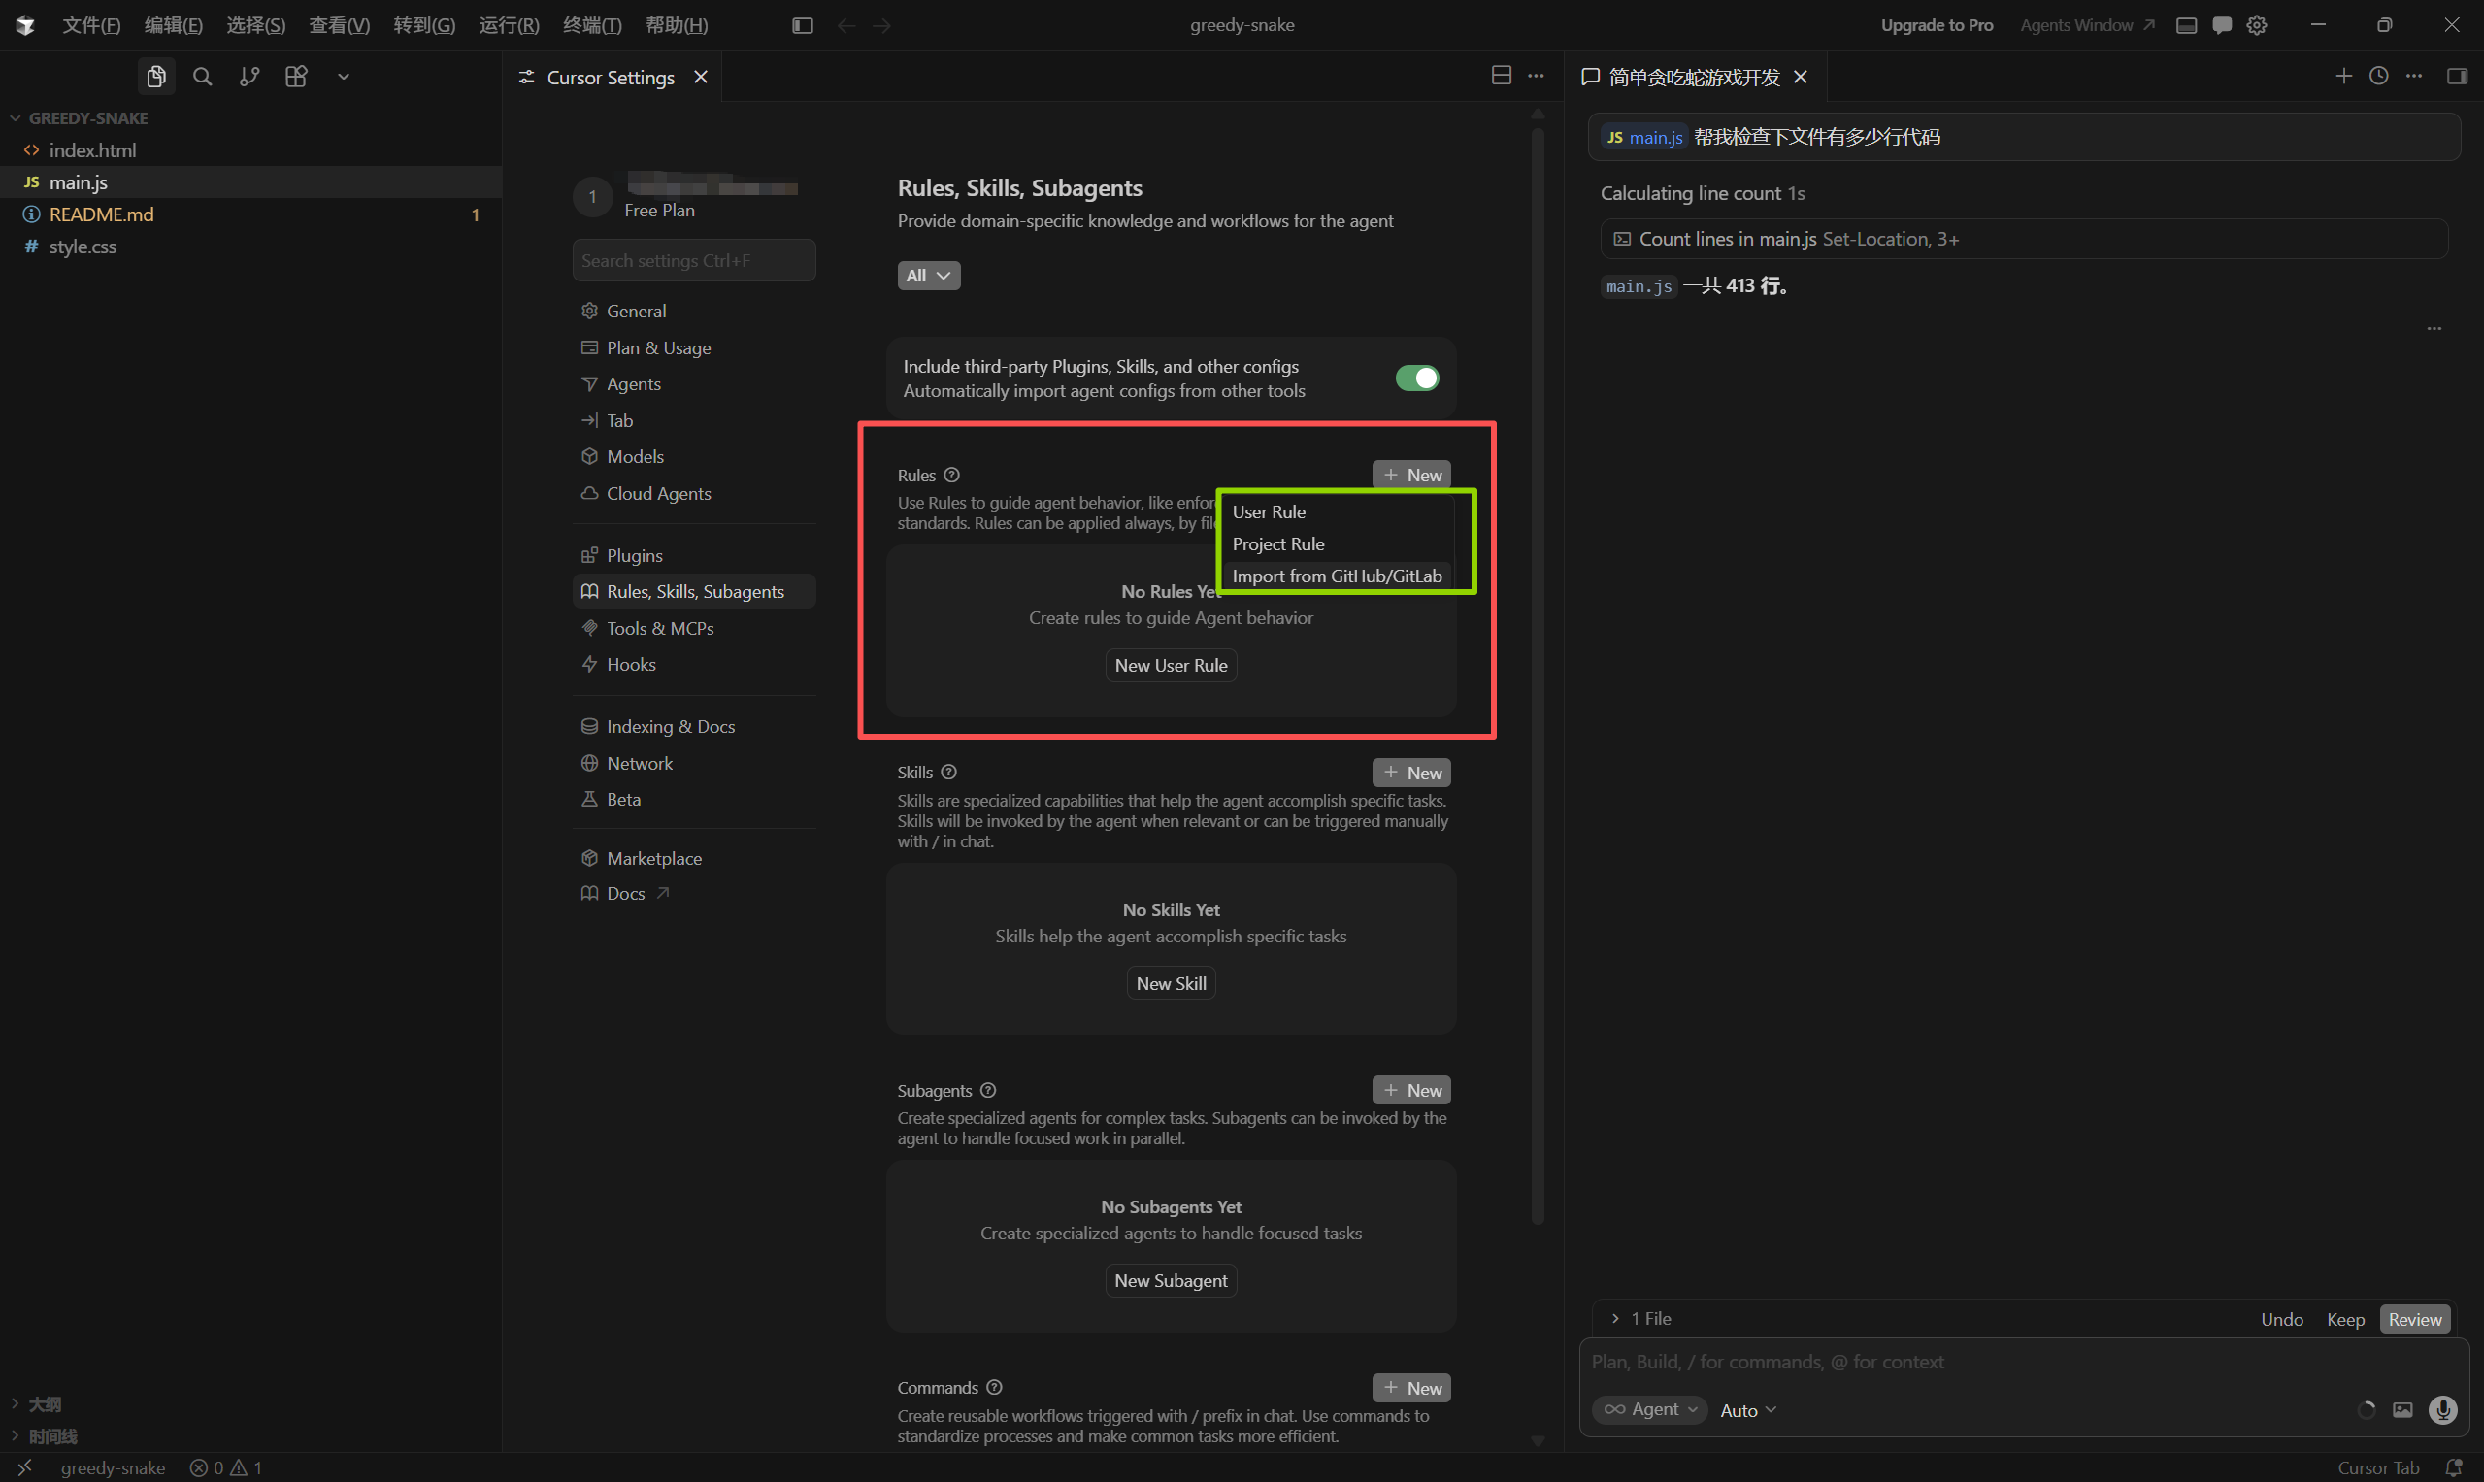Choose Import from GitHub/GitLab

click(x=1338, y=576)
